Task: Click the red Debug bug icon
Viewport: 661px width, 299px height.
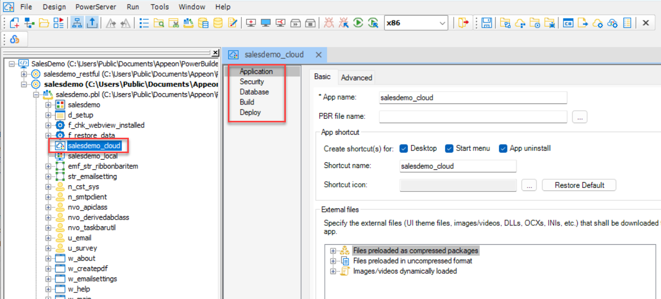Action: click(329, 23)
